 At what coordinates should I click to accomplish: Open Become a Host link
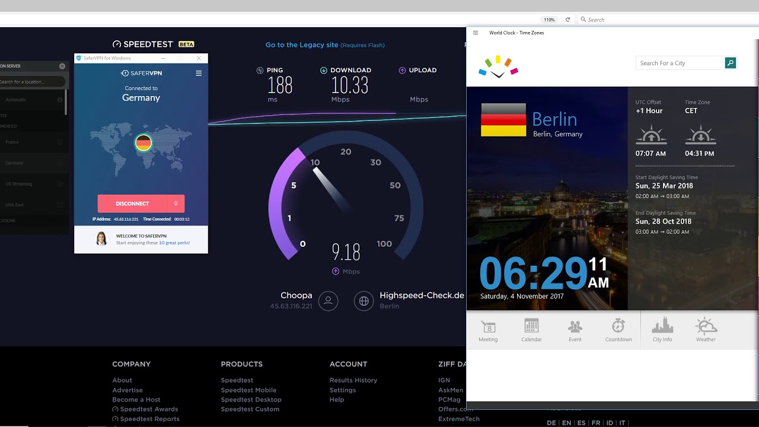tap(136, 400)
